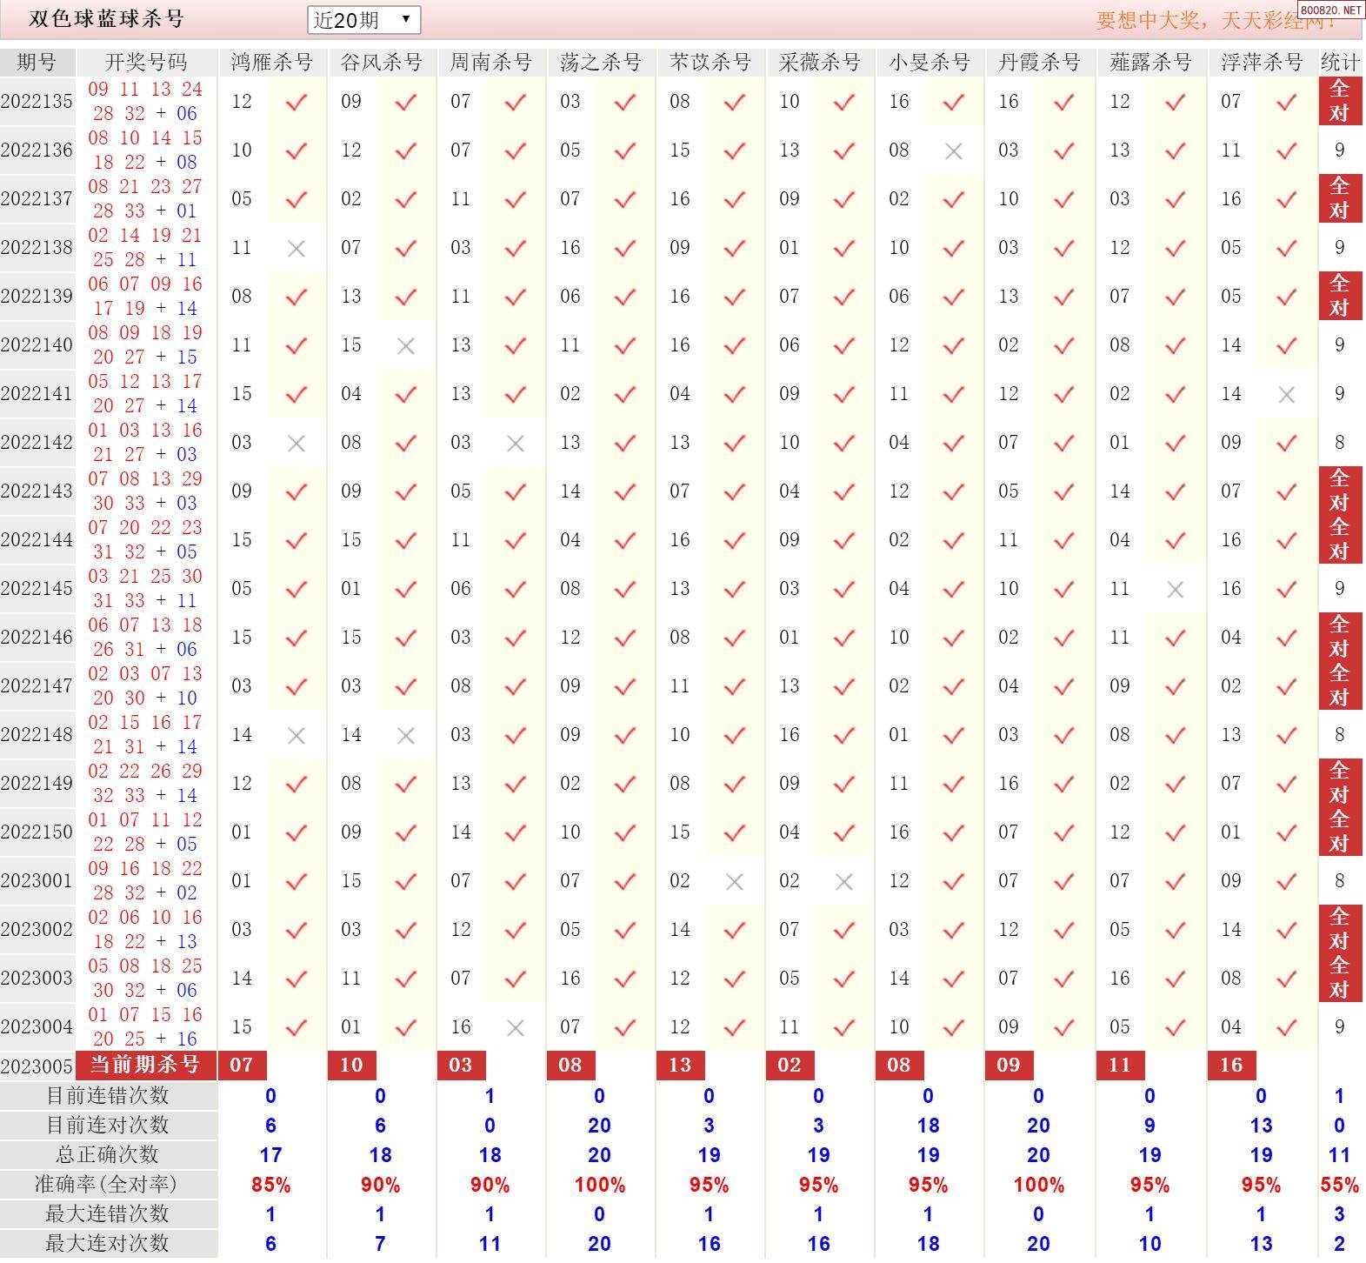Click the 55% 全对率 statistic
This screenshot has width=1366, height=1263.
(x=1340, y=1185)
